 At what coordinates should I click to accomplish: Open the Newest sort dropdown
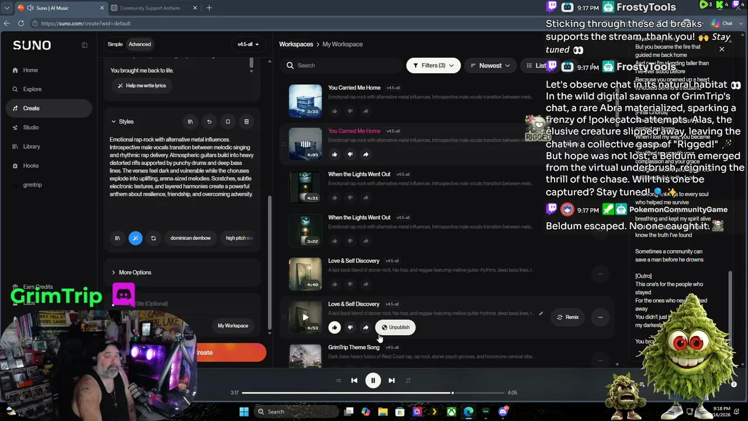click(490, 65)
